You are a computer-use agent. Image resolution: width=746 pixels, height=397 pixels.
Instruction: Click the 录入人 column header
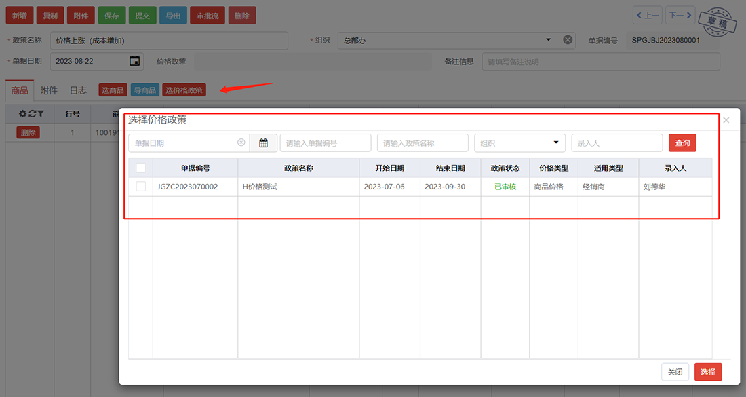[675, 168]
